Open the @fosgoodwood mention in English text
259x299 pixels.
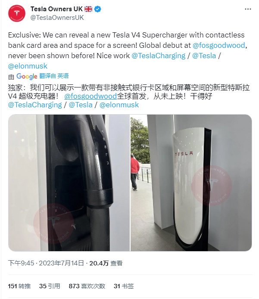pyautogui.click(x=219, y=45)
